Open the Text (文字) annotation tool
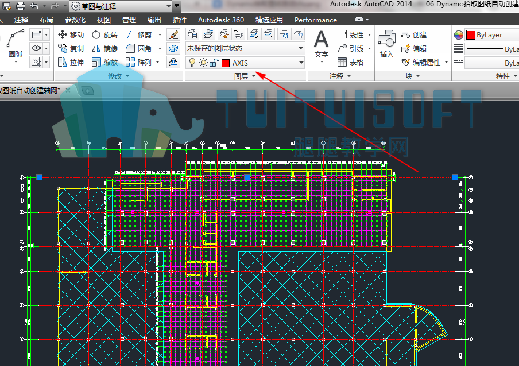Screen dimensions: 519x366 tap(321, 45)
